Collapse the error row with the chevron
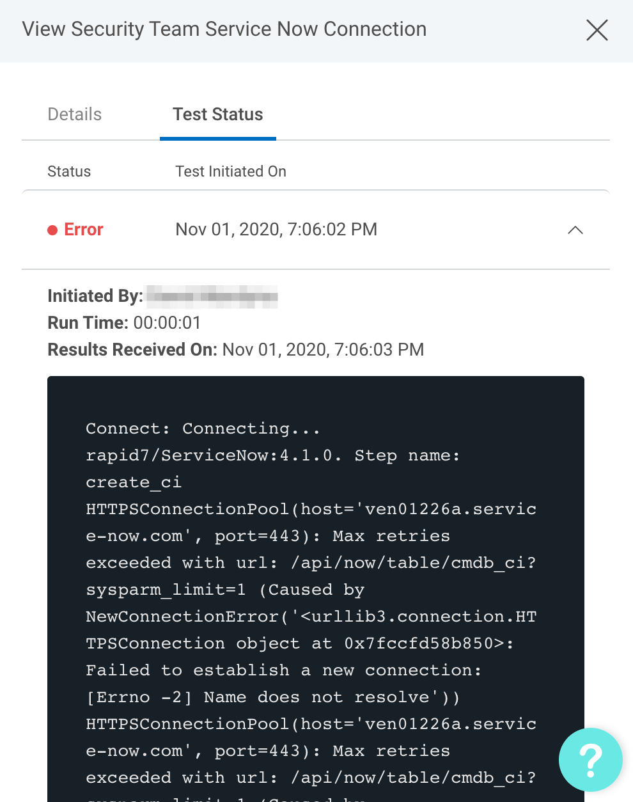633x802 pixels. [x=575, y=230]
